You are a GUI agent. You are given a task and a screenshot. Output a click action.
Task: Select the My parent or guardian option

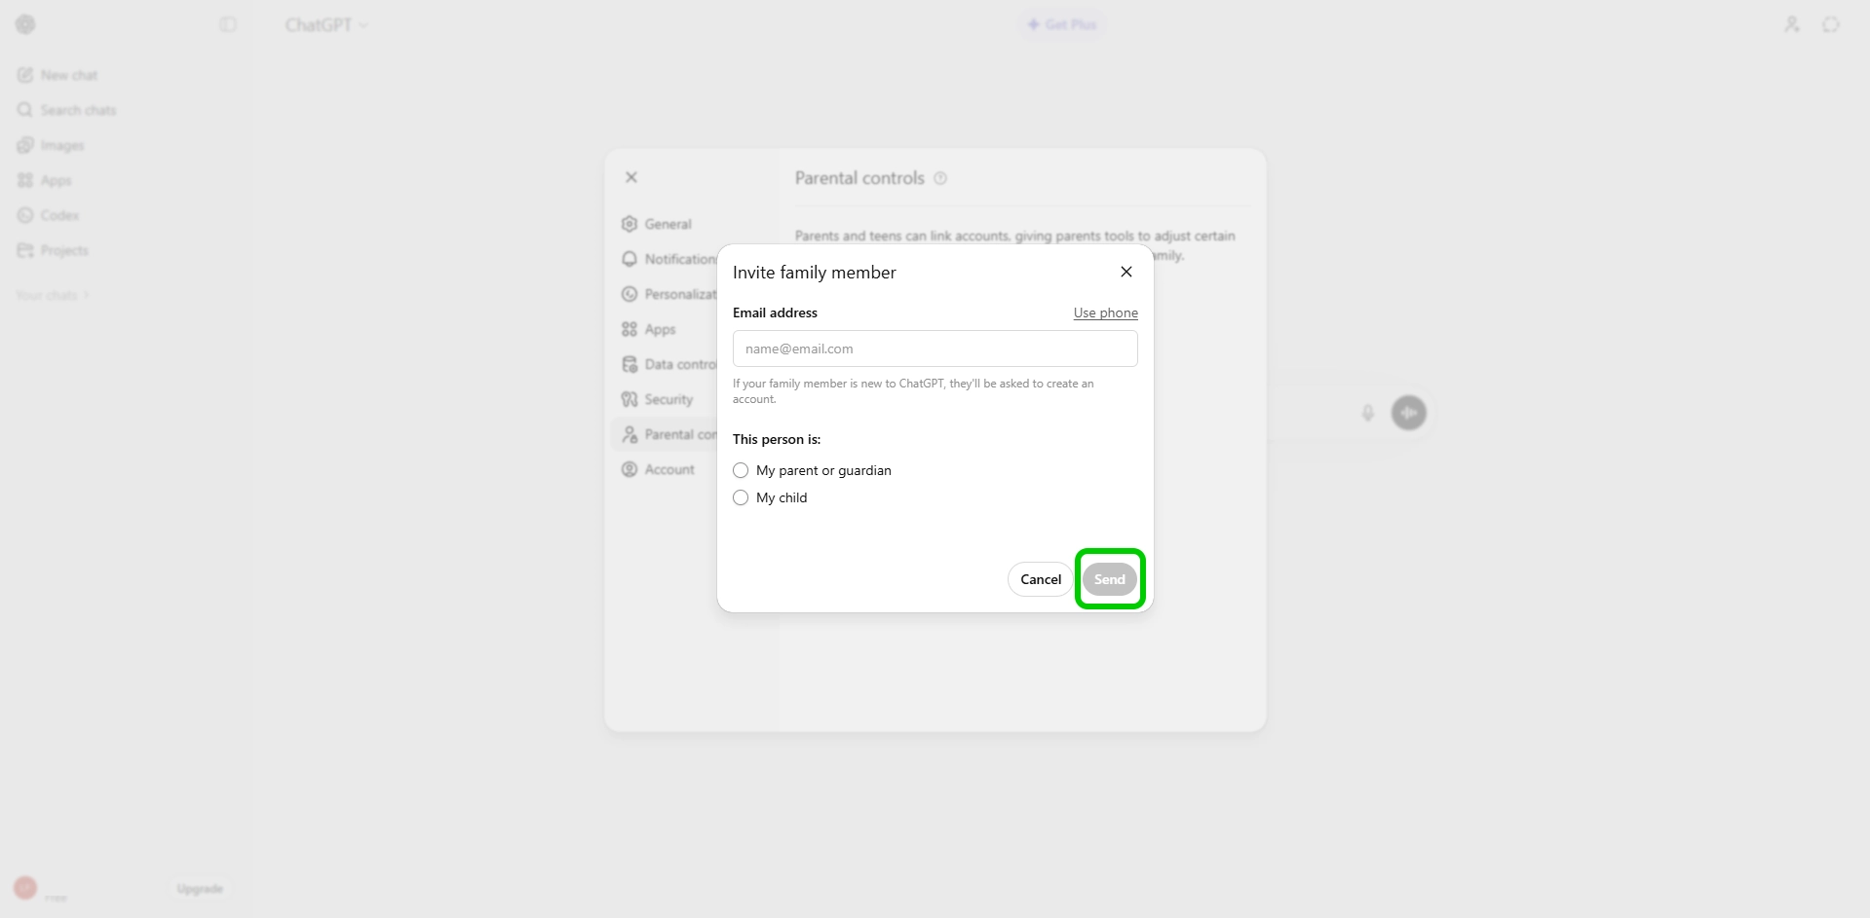(x=741, y=470)
